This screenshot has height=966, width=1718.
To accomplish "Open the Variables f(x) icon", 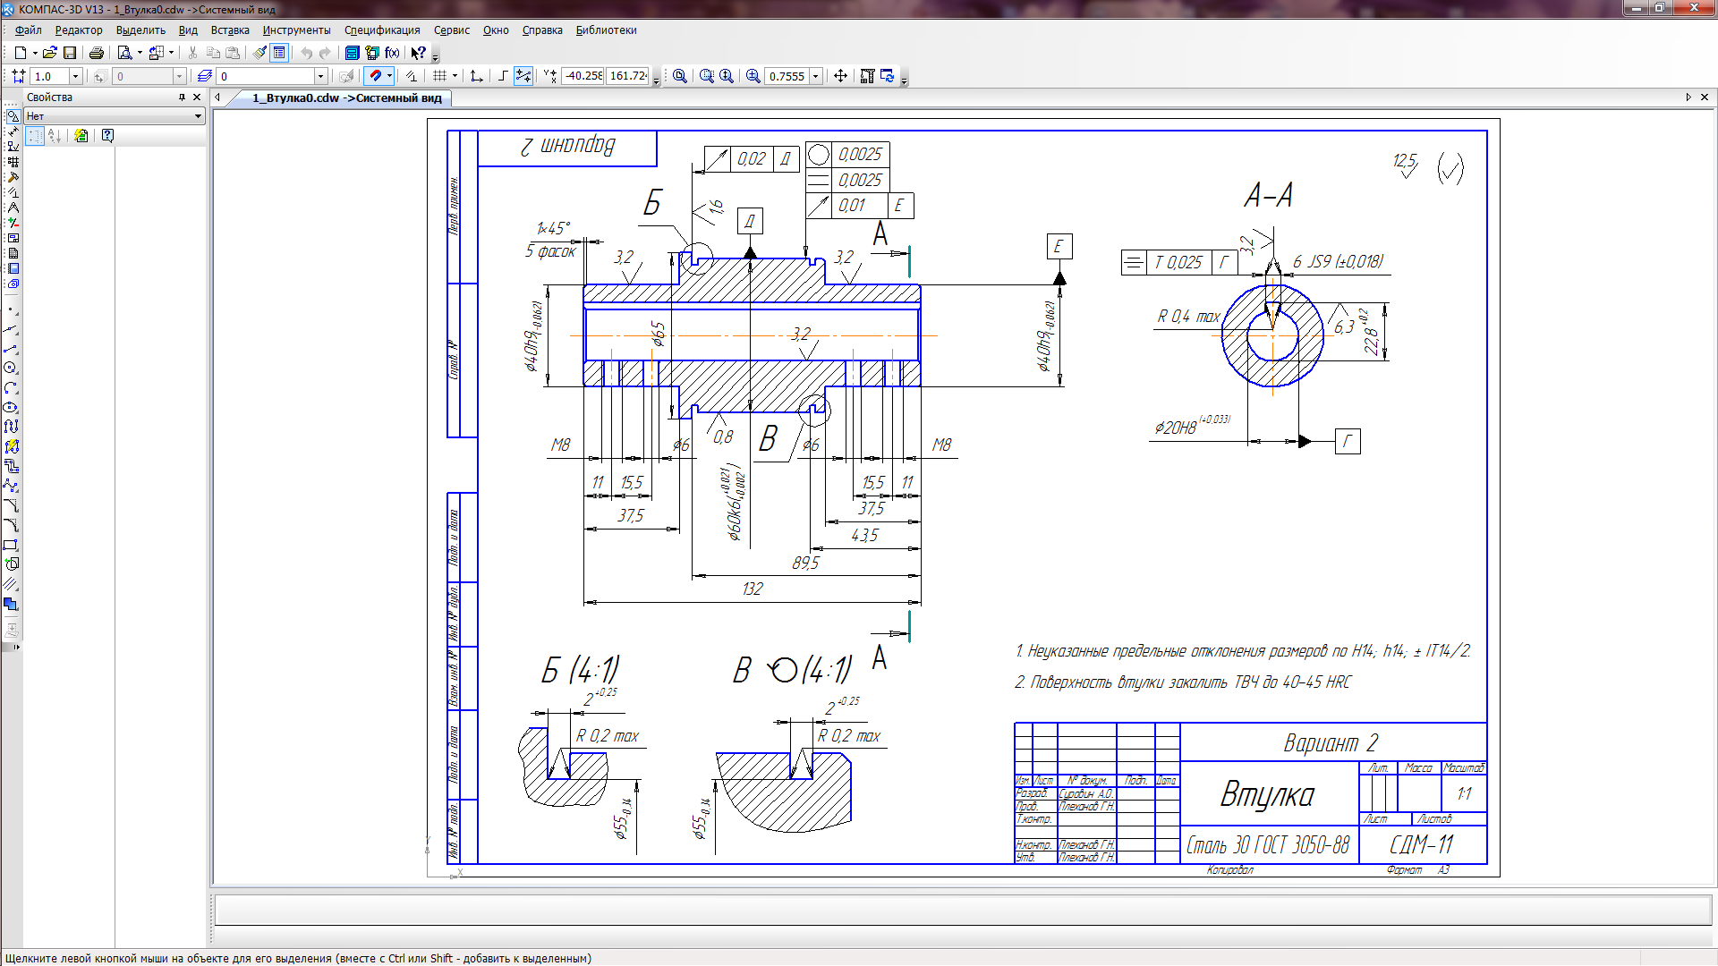I will 392,53.
